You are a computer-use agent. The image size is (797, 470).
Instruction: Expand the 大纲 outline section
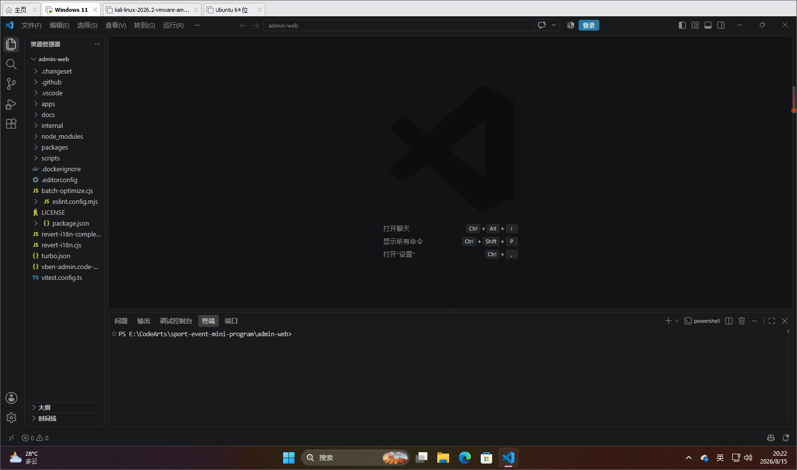[x=65, y=408]
